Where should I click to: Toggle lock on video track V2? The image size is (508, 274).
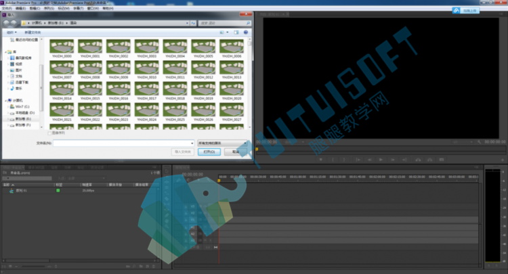pos(186,213)
